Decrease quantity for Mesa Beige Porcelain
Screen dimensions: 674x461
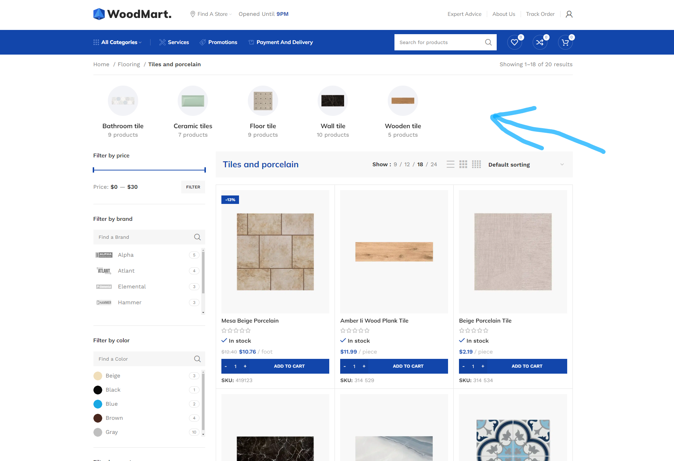point(226,366)
